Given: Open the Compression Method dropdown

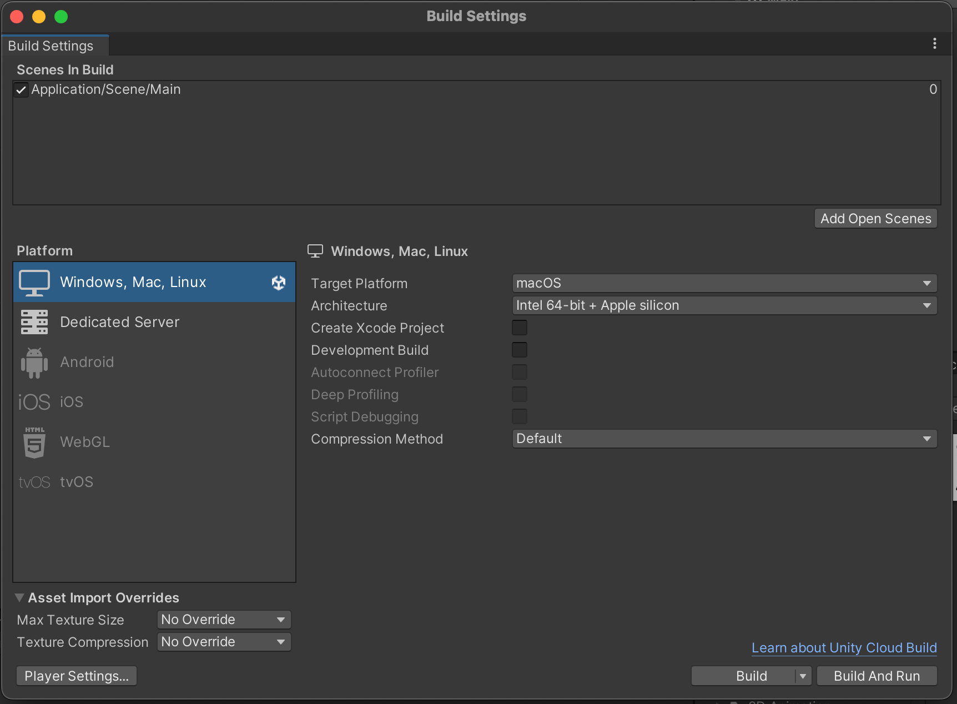Looking at the screenshot, I should [x=724, y=439].
